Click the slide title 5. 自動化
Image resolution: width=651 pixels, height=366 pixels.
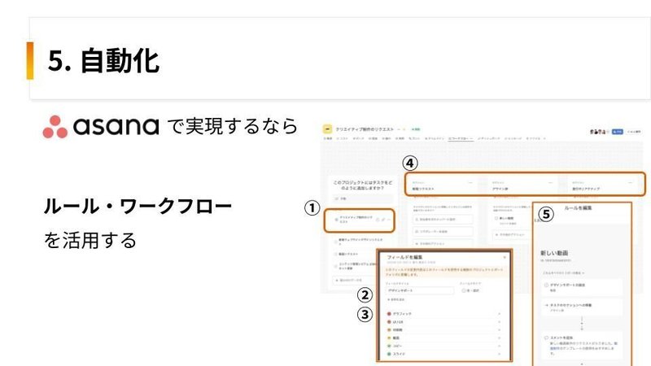[x=103, y=60]
